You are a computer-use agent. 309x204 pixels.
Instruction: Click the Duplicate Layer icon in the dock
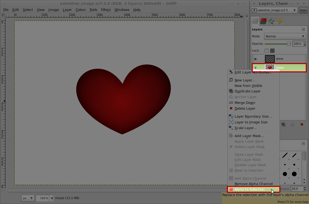(284, 124)
